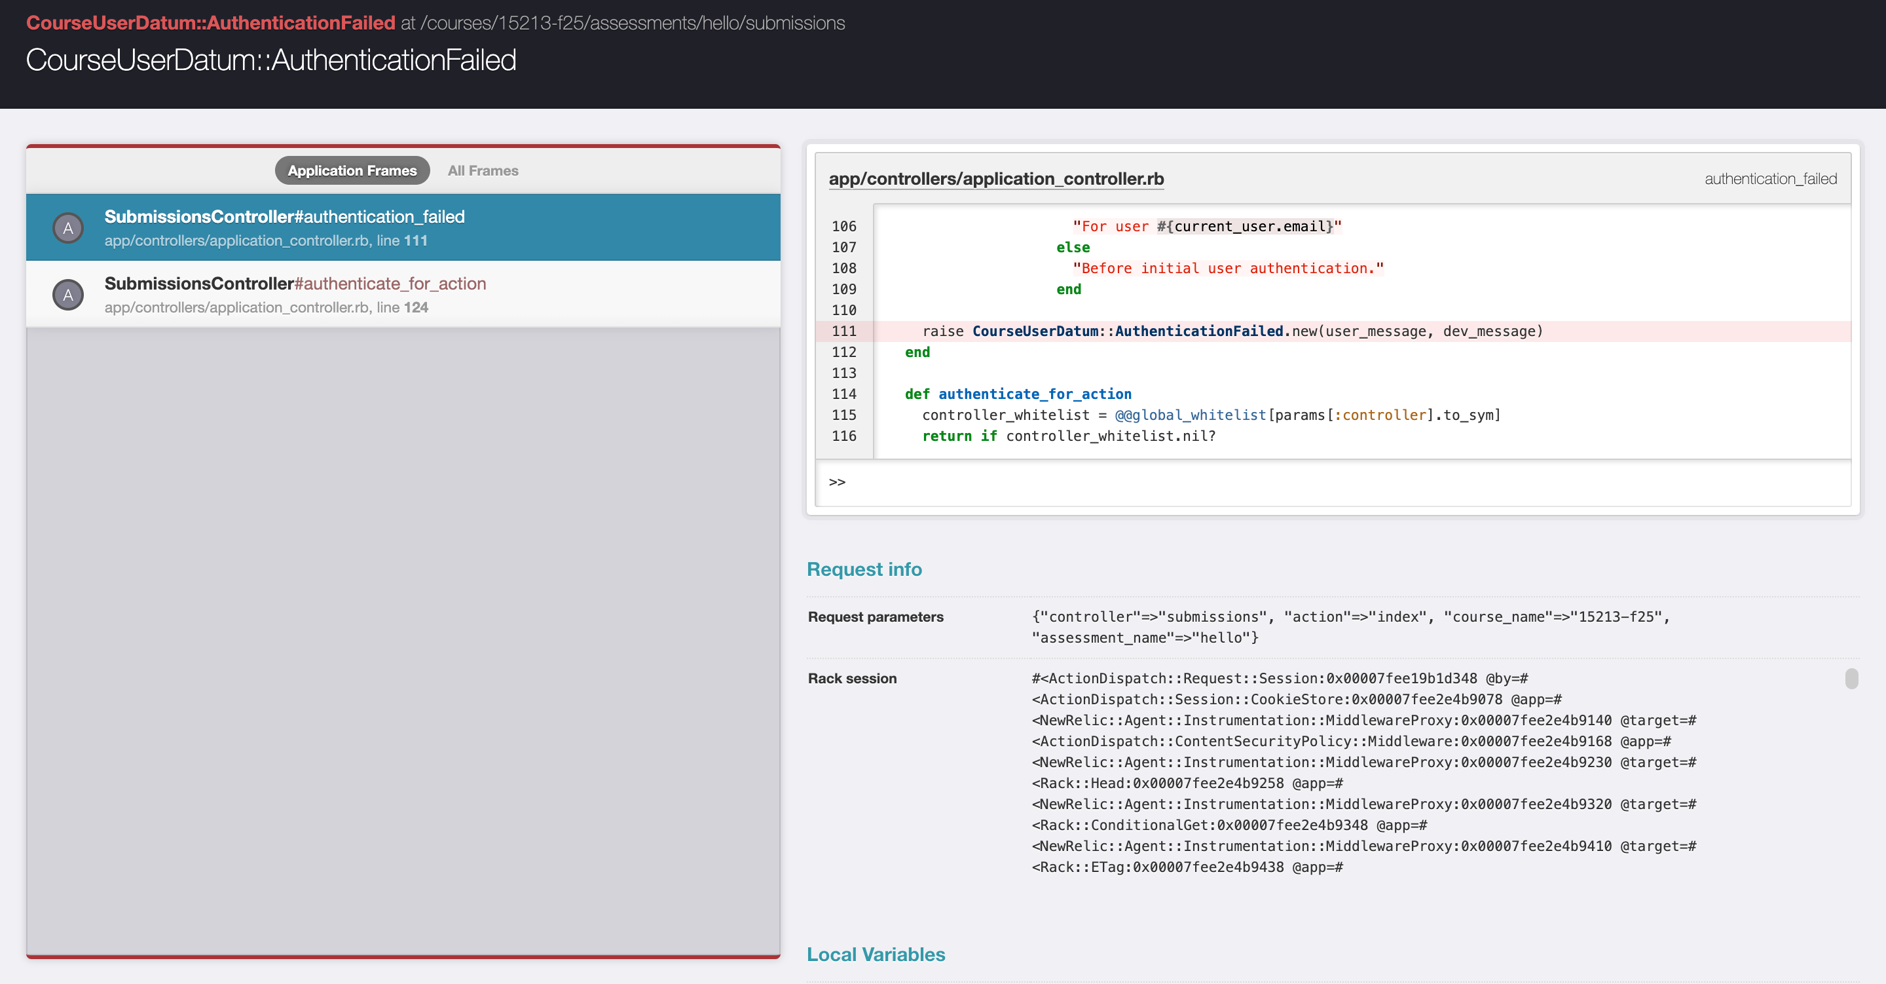Click the 'A' icon beside authentication_failed frame
Viewport: 1886px width, 984px height.
68,228
